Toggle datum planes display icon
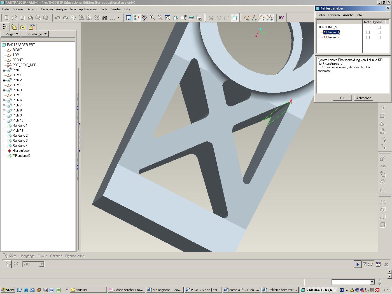Viewport: 392px width, 294px height. click(x=246, y=18)
